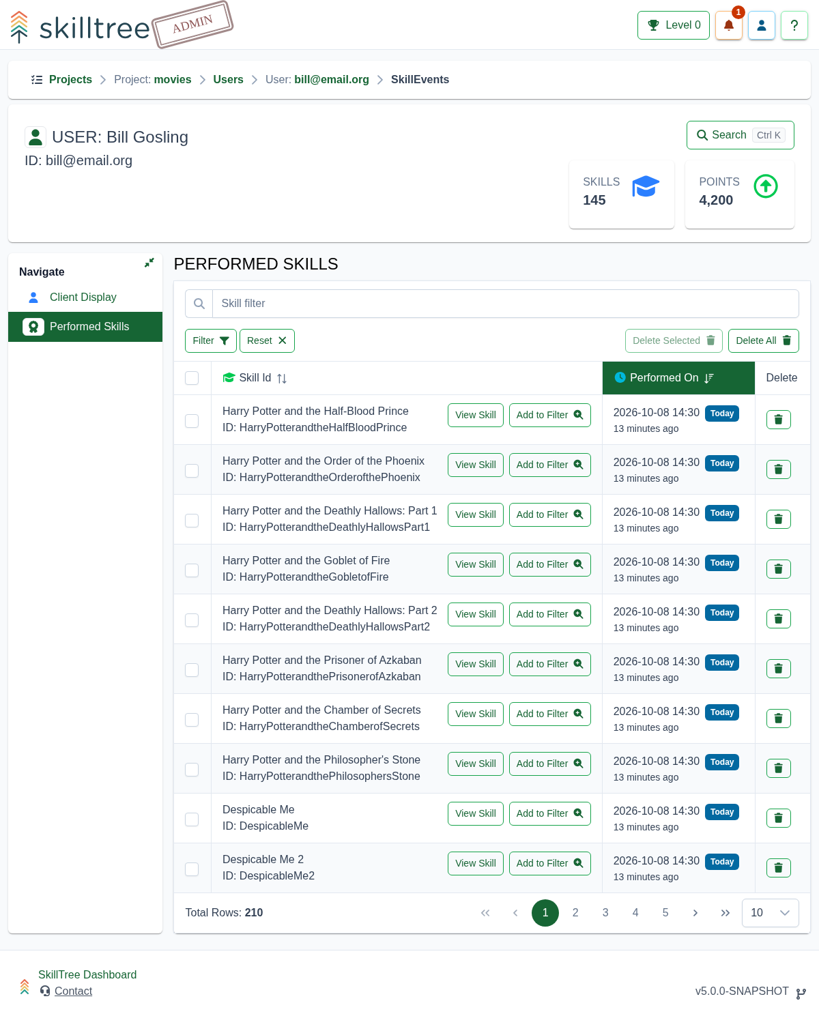Viewport: 819px width, 1016px height.
Task: Delete the Despicable Me event
Action: pos(779,818)
